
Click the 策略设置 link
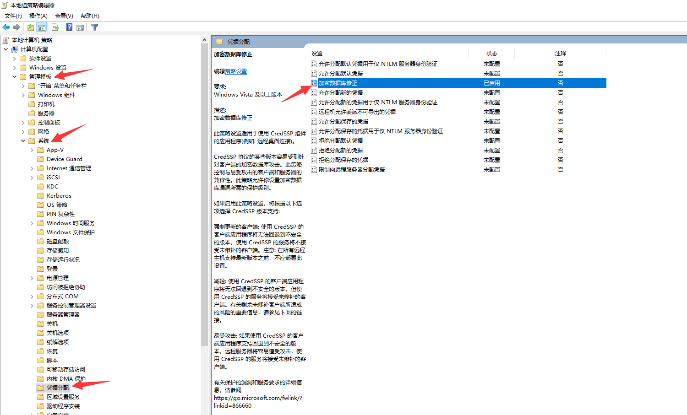click(x=236, y=71)
